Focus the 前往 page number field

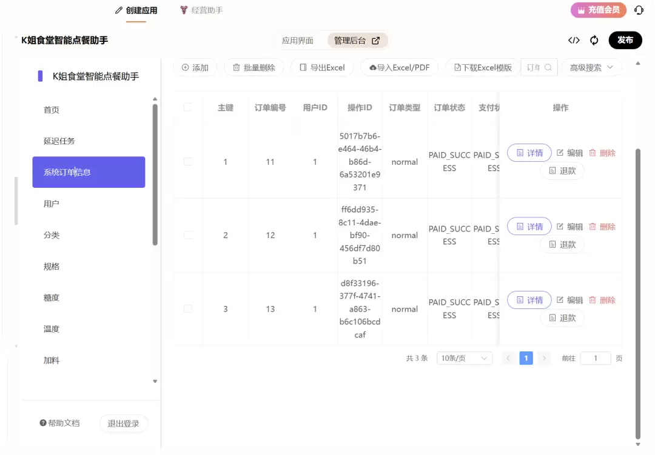click(x=596, y=358)
